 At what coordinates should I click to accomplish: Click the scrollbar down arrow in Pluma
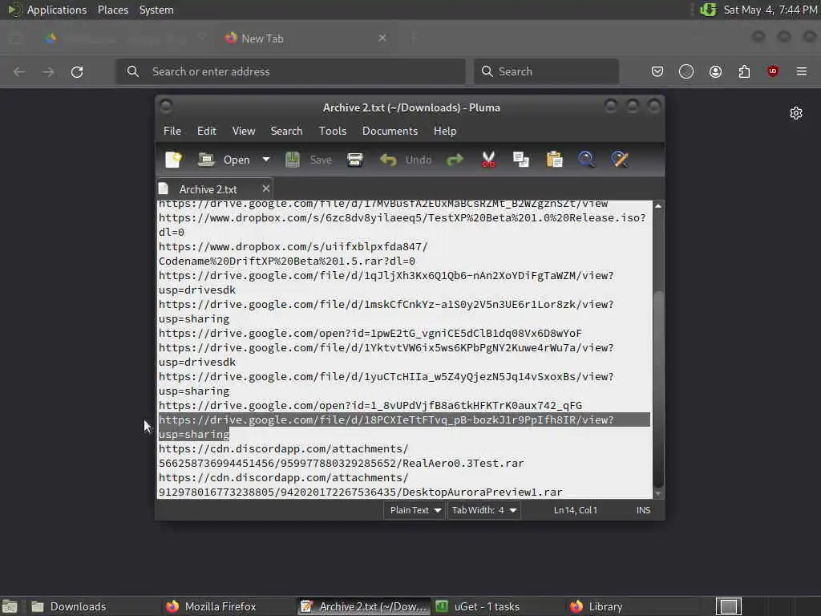658,493
